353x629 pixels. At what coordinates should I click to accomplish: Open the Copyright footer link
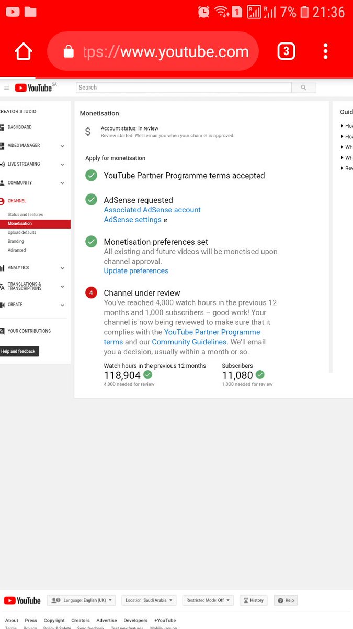point(54,620)
